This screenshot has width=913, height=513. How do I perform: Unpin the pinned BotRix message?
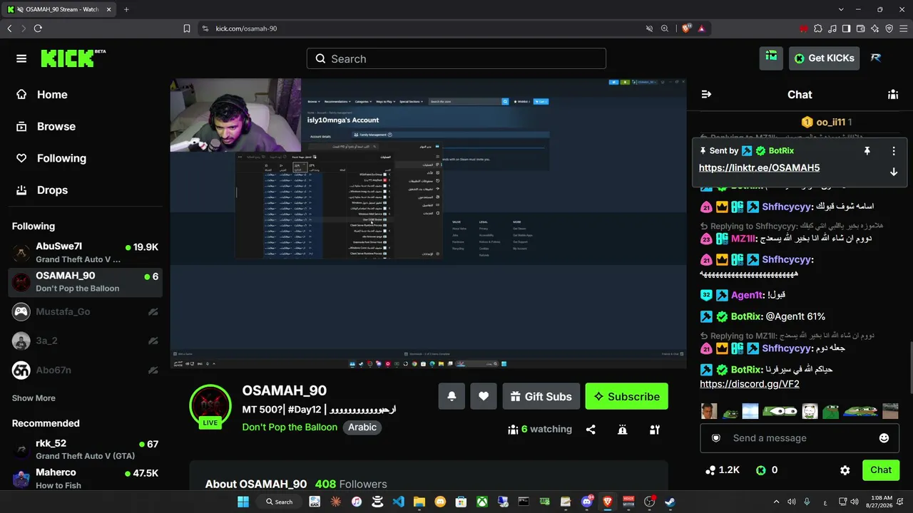pyautogui.click(x=867, y=151)
